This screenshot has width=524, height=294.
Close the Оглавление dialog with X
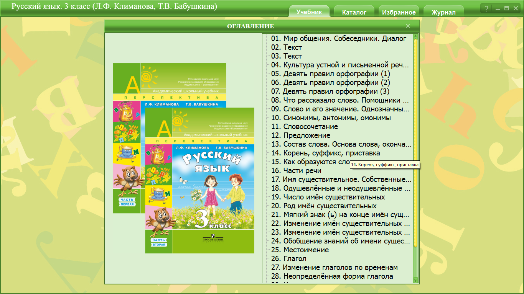408,26
